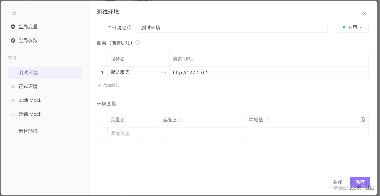Open the 共用 sharing dropdown
Viewport: 380px width, 196px height.
[x=353, y=27]
